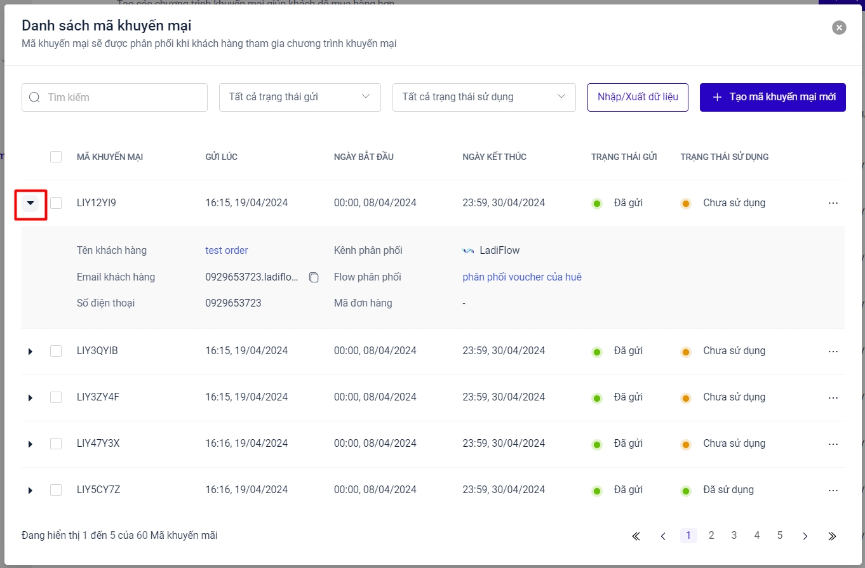Go to the previous page arrow
The image size is (865, 568).
pyautogui.click(x=662, y=536)
